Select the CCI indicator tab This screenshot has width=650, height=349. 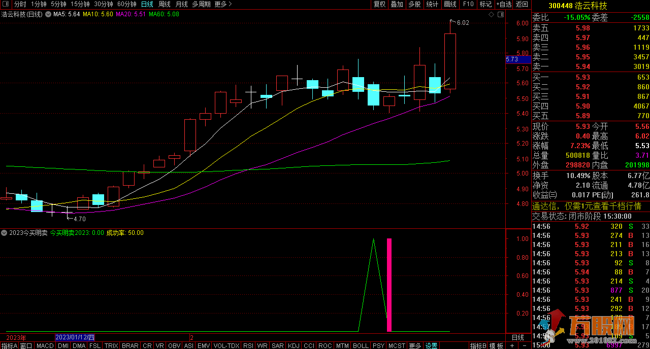click(x=309, y=345)
